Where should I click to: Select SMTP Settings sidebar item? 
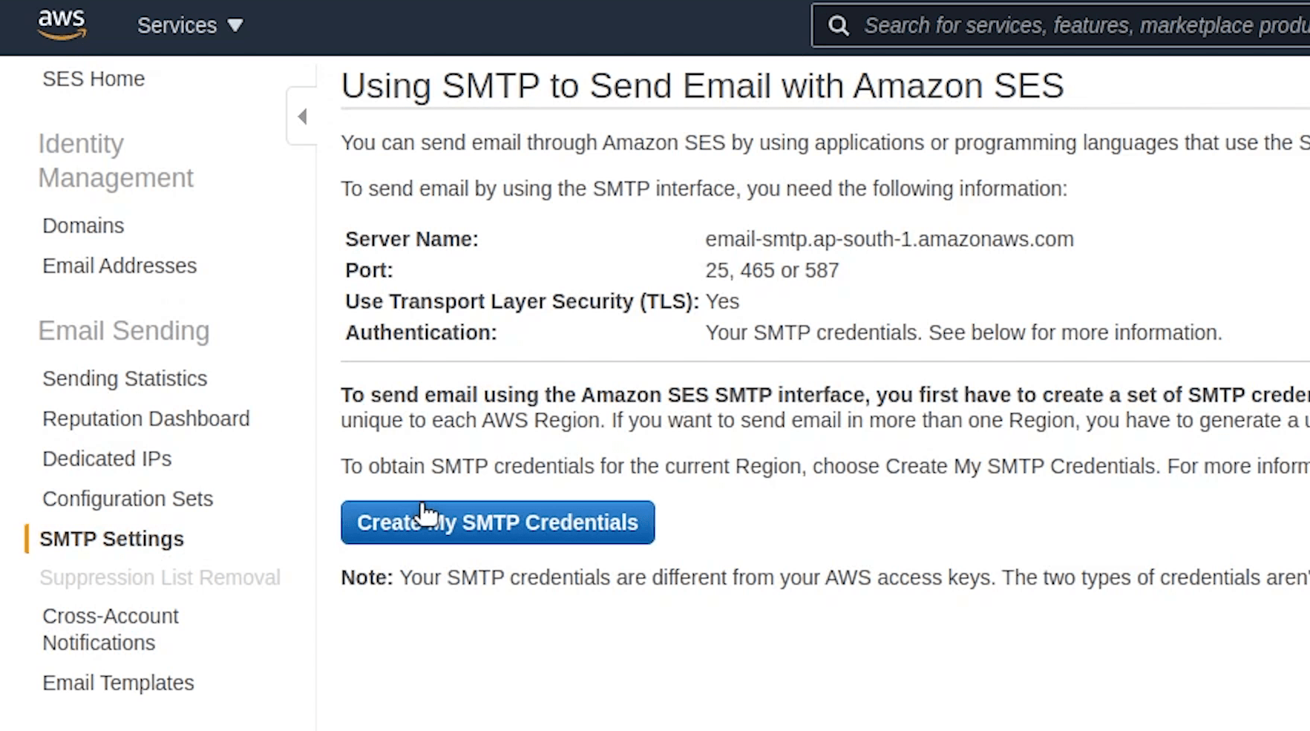click(x=111, y=539)
